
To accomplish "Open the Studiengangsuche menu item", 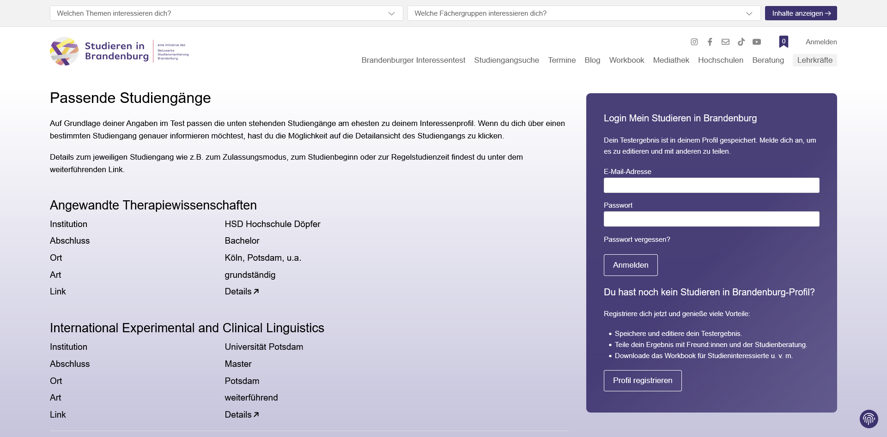I will (x=506, y=60).
